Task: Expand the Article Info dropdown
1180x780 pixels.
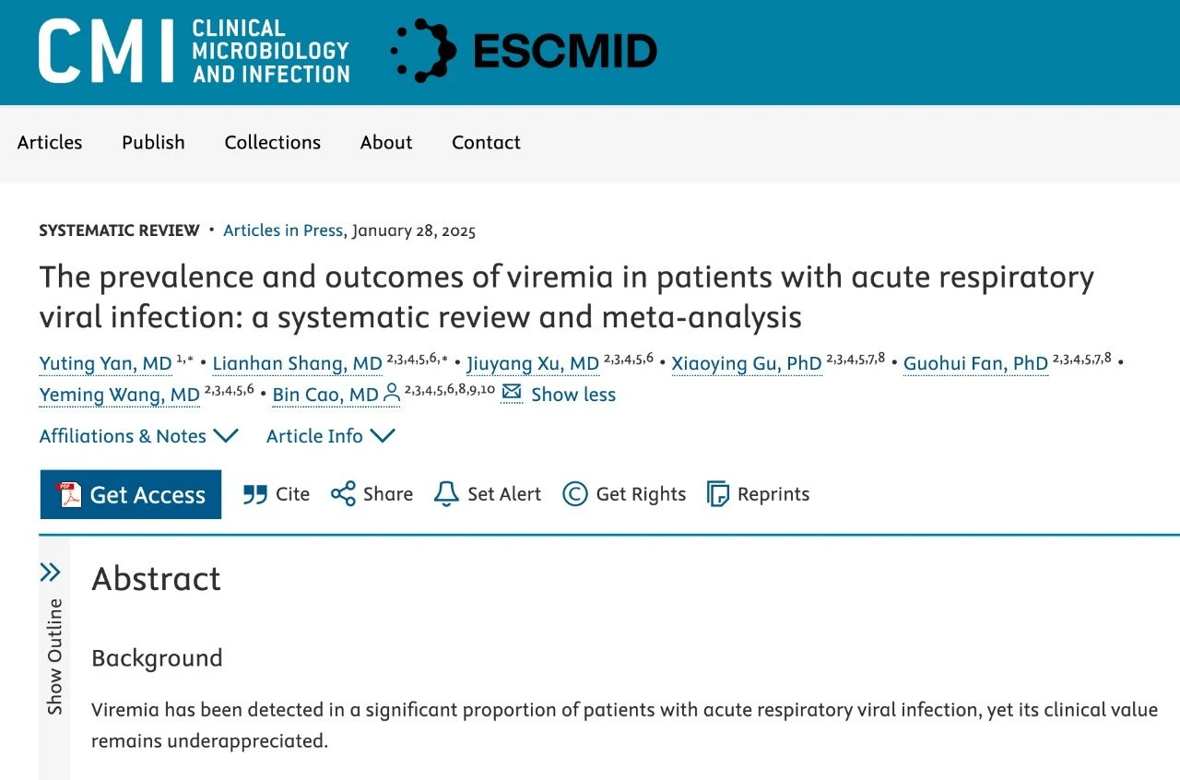Action: 330,436
